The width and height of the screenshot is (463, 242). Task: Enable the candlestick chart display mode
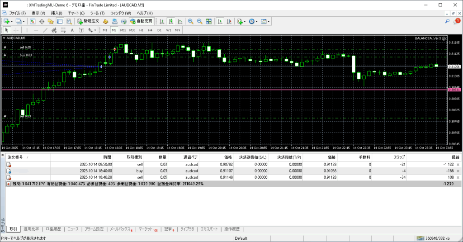171,21
